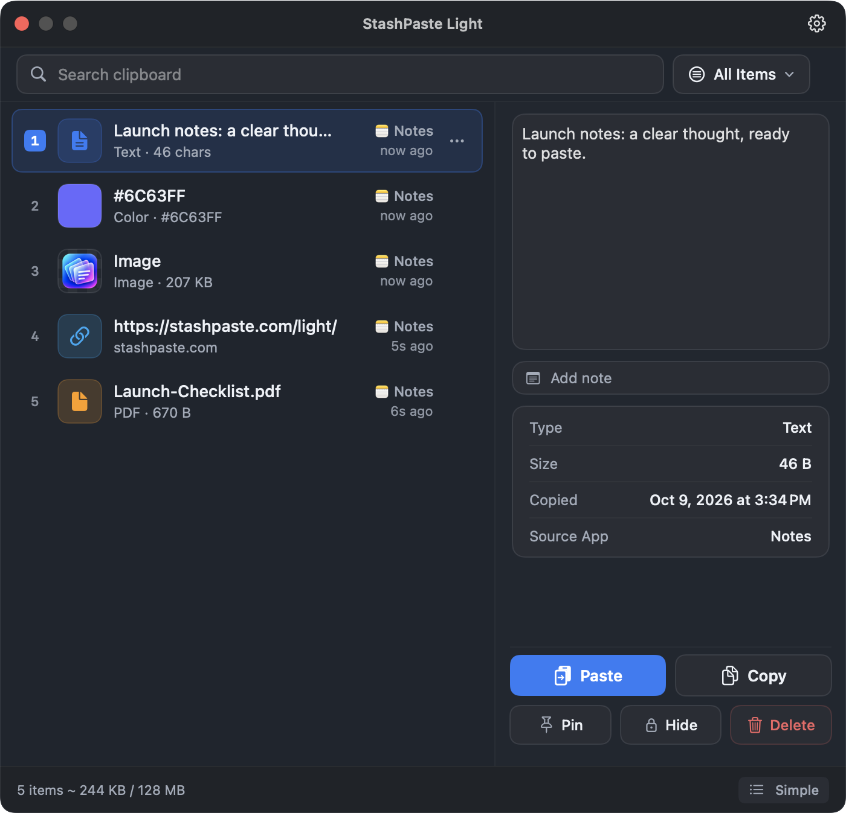Select the https://stashpaste.com/light/ item

pos(247,336)
